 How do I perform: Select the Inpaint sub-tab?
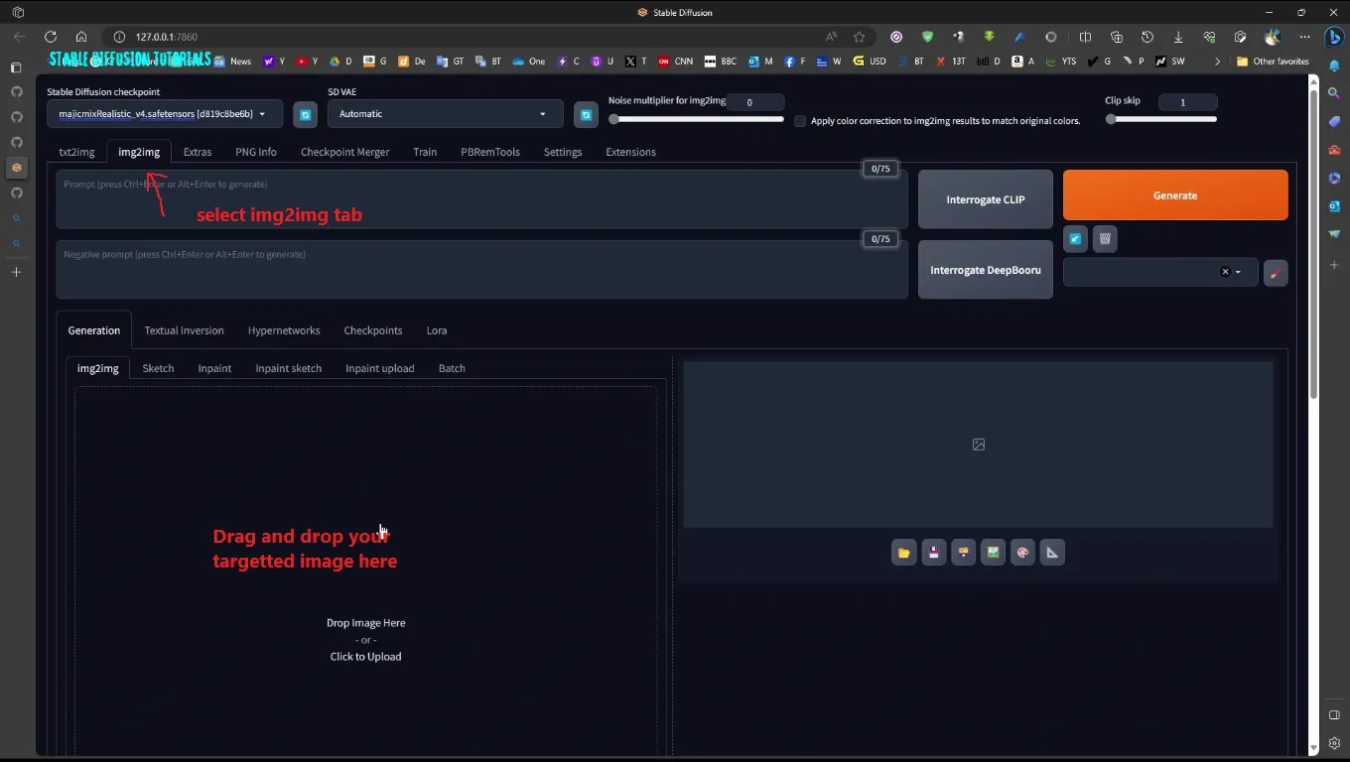click(x=214, y=368)
